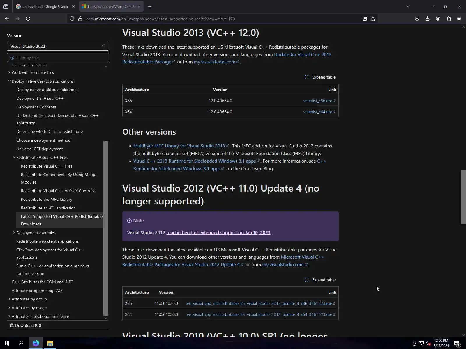The width and height of the screenshot is (466, 349).
Task: Open the notification center icon
Action: pos(457,343)
